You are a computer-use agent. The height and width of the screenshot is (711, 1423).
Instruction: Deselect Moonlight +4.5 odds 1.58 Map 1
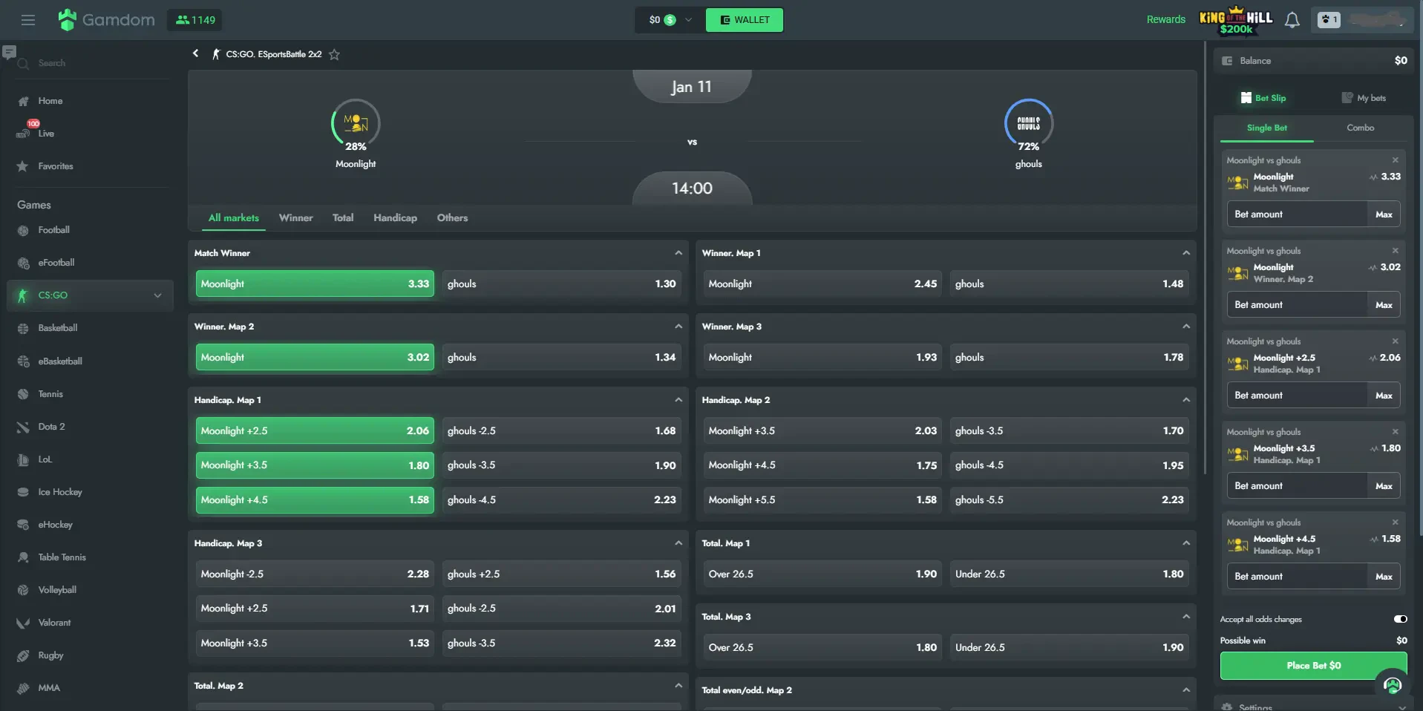pyautogui.click(x=315, y=500)
